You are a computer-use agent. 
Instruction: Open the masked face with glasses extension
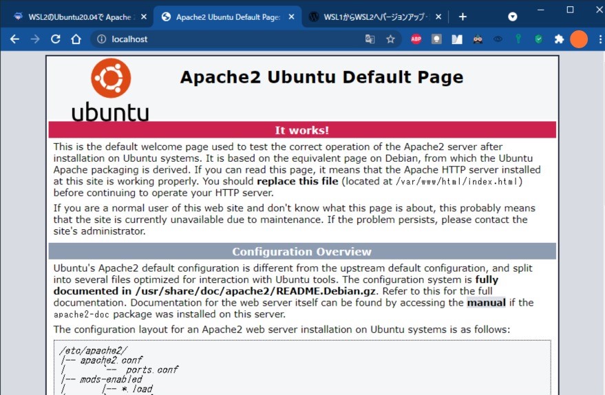click(478, 39)
